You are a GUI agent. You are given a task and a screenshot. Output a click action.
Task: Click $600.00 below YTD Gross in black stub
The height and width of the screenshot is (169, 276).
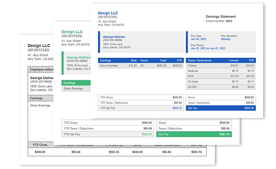(x=40, y=152)
